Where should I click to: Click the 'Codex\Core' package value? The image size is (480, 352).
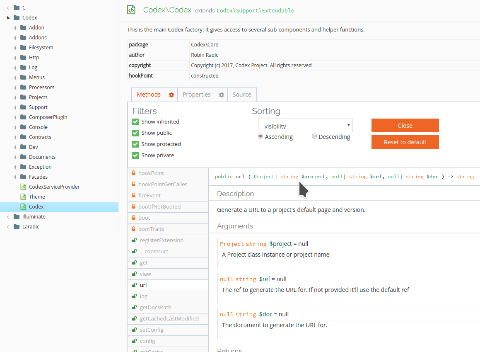(205, 44)
